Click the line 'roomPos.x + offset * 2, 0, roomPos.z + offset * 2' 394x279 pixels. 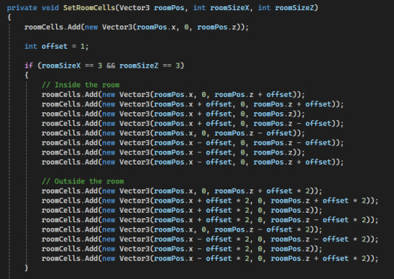point(210,200)
